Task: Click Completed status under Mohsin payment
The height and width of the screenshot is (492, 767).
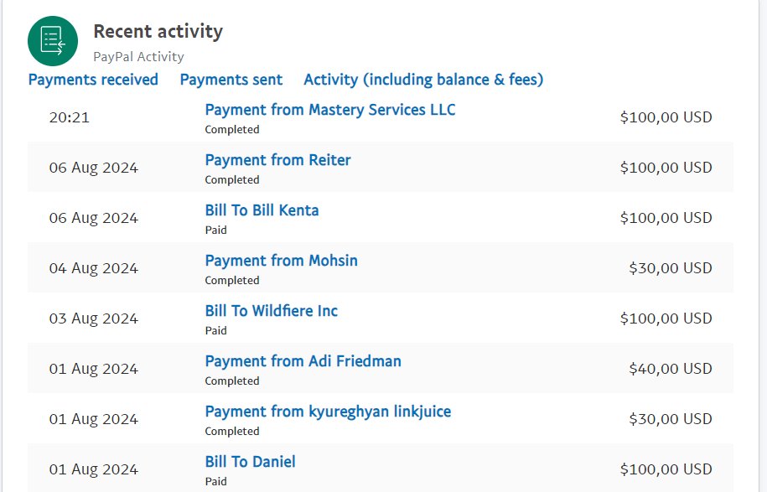Action: [x=232, y=281]
